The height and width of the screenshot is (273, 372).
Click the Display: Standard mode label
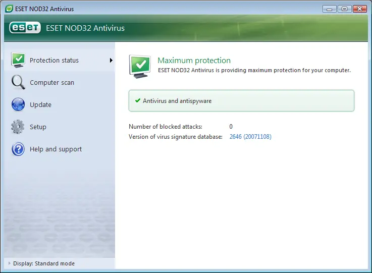pyautogui.click(x=44, y=263)
